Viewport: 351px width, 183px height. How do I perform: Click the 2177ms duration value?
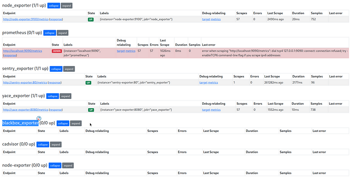click(297, 82)
